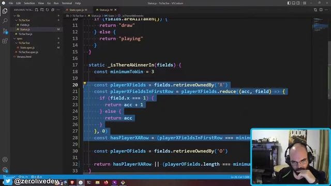Click cursor position Ln Col status item

click(240, 177)
